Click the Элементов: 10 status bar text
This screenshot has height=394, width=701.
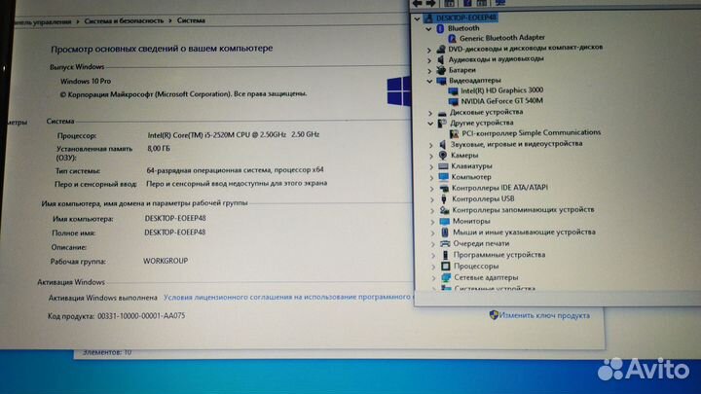[107, 352]
